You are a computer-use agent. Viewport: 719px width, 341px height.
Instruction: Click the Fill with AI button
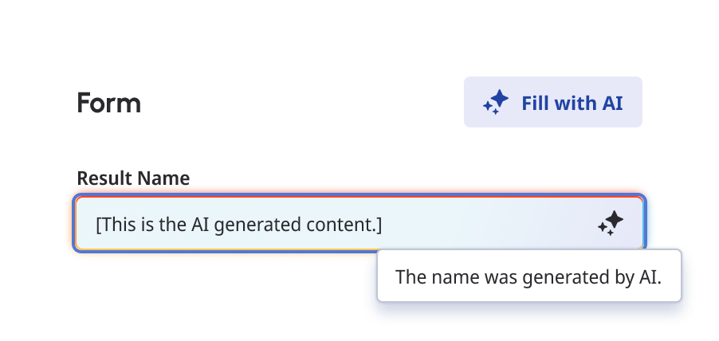pos(553,102)
